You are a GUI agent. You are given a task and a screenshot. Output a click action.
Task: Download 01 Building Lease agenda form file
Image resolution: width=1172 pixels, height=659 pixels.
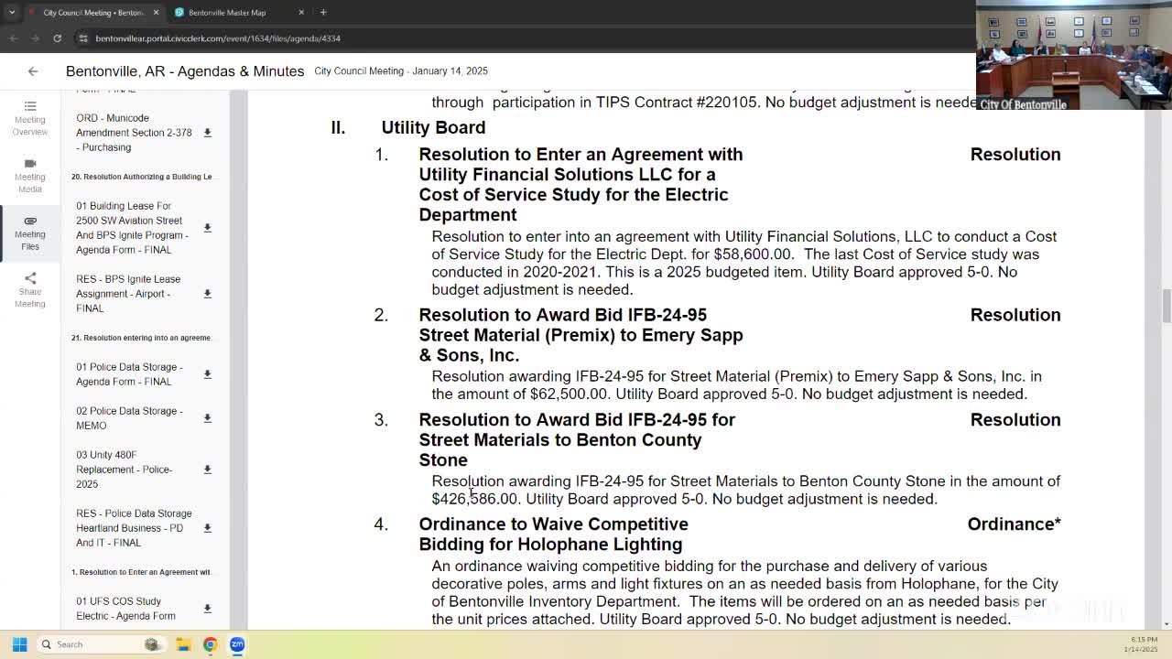tap(207, 228)
